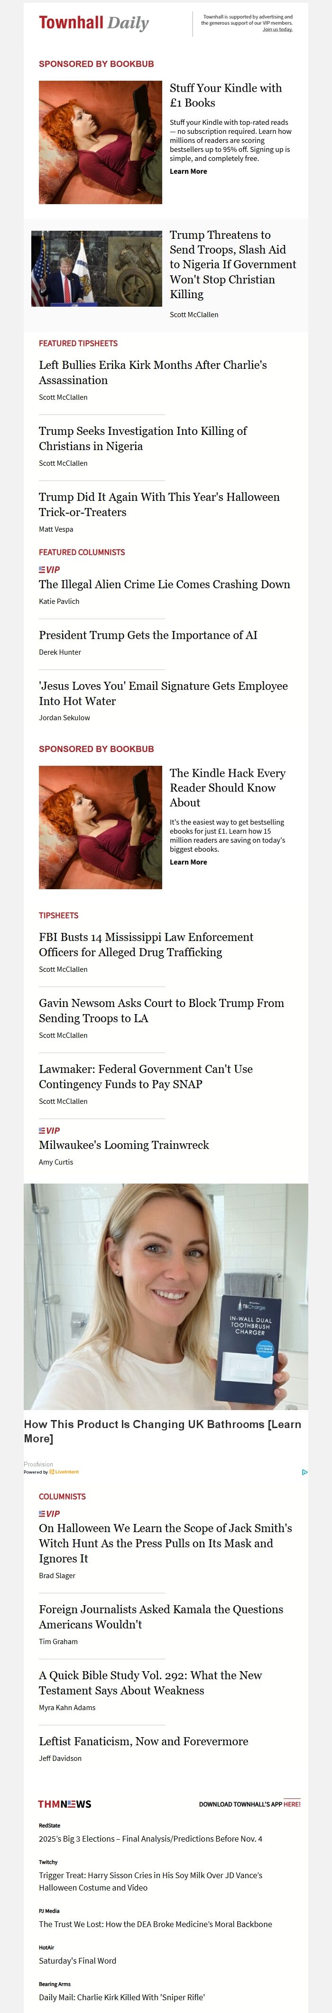This screenshot has width=332, height=2013.
Task: Open RedState's Big 3 Elections analysis
Action: point(151,1839)
